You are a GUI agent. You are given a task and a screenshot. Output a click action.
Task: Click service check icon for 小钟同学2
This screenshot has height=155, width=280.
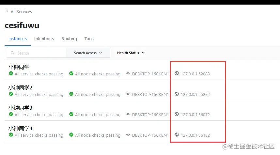[x=11, y=94]
